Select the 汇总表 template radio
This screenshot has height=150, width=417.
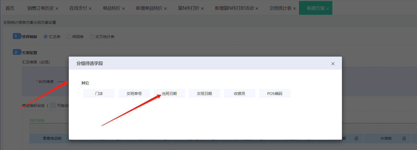coord(46,37)
